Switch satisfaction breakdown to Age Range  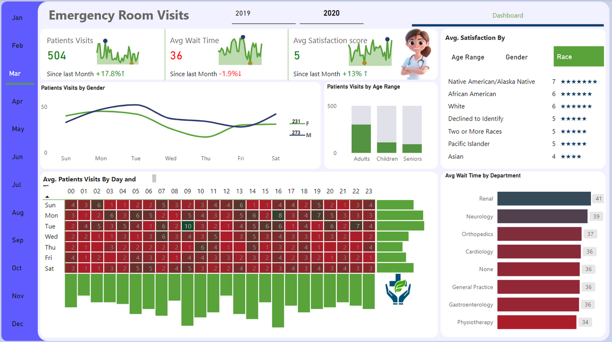click(x=468, y=57)
